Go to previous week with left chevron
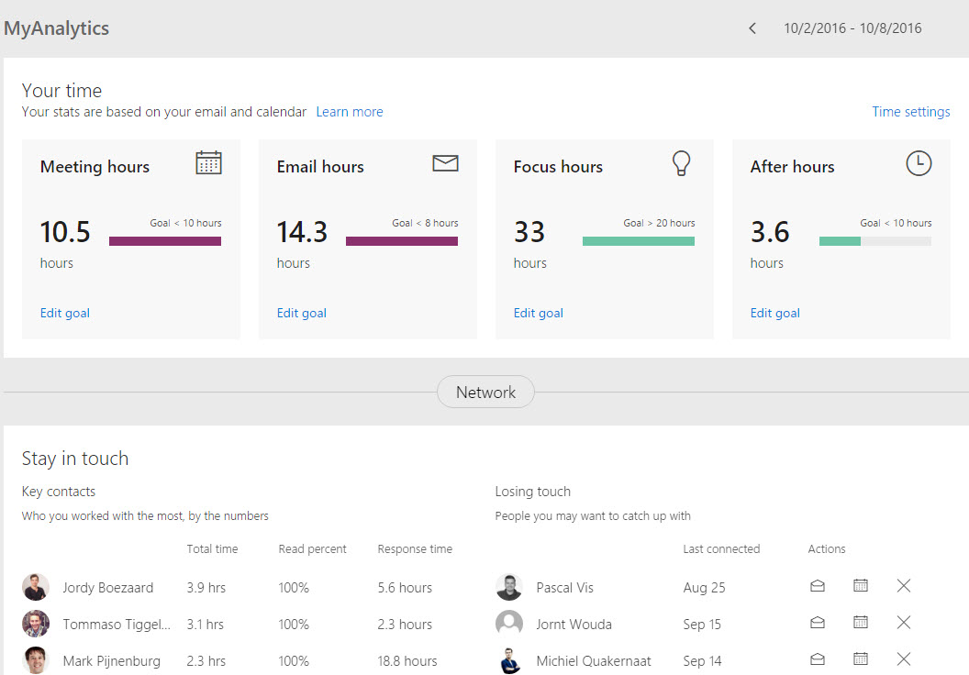Screen dimensions: 969x675 pyautogui.click(x=752, y=28)
